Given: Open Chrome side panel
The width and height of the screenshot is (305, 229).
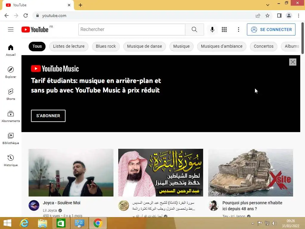Looking at the screenshot, I should 279,16.
